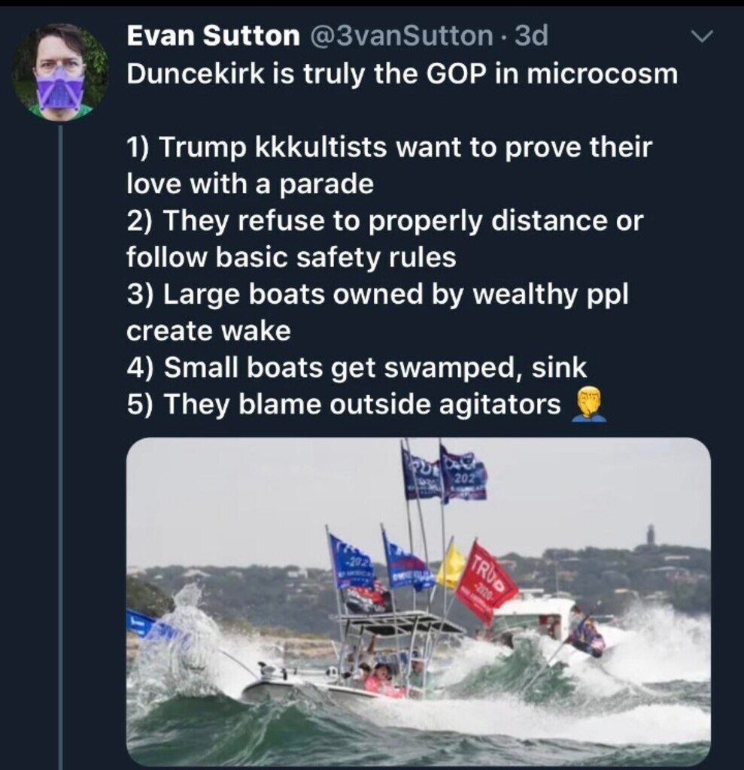
Task: Select the 'Duncekirk is truly the GOP' line
Action: click(x=402, y=74)
